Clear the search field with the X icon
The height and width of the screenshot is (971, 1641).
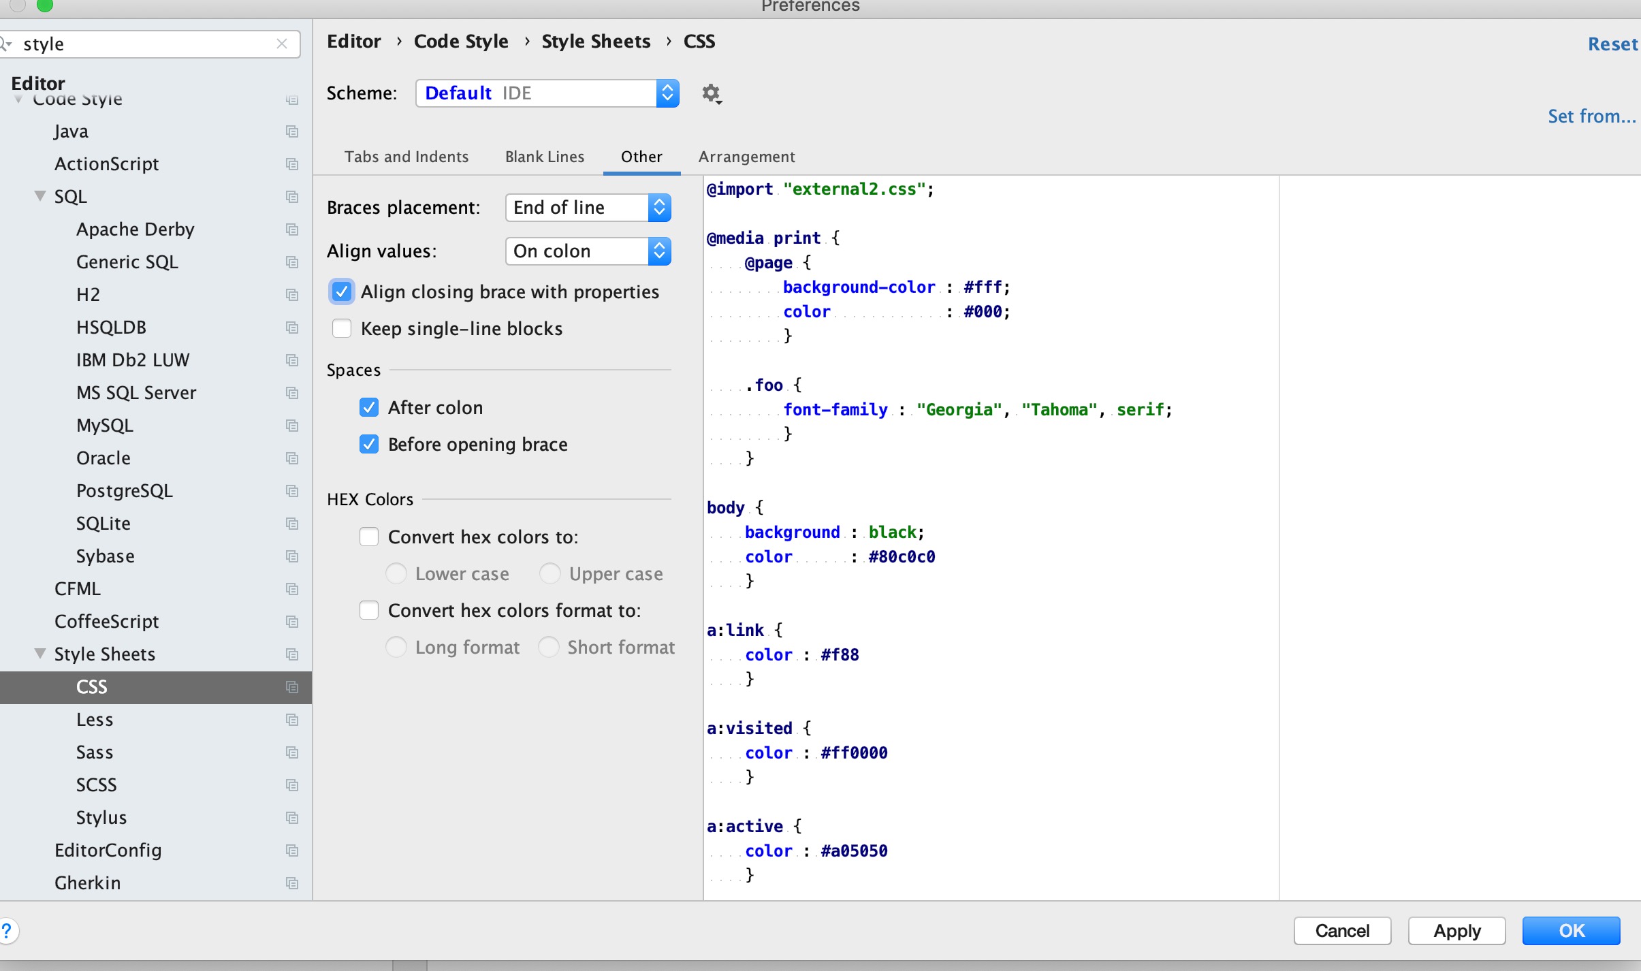(x=282, y=44)
